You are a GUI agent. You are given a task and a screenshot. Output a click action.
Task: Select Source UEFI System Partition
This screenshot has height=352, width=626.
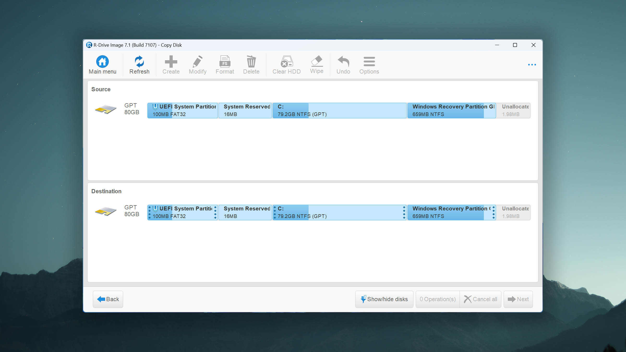tap(183, 111)
